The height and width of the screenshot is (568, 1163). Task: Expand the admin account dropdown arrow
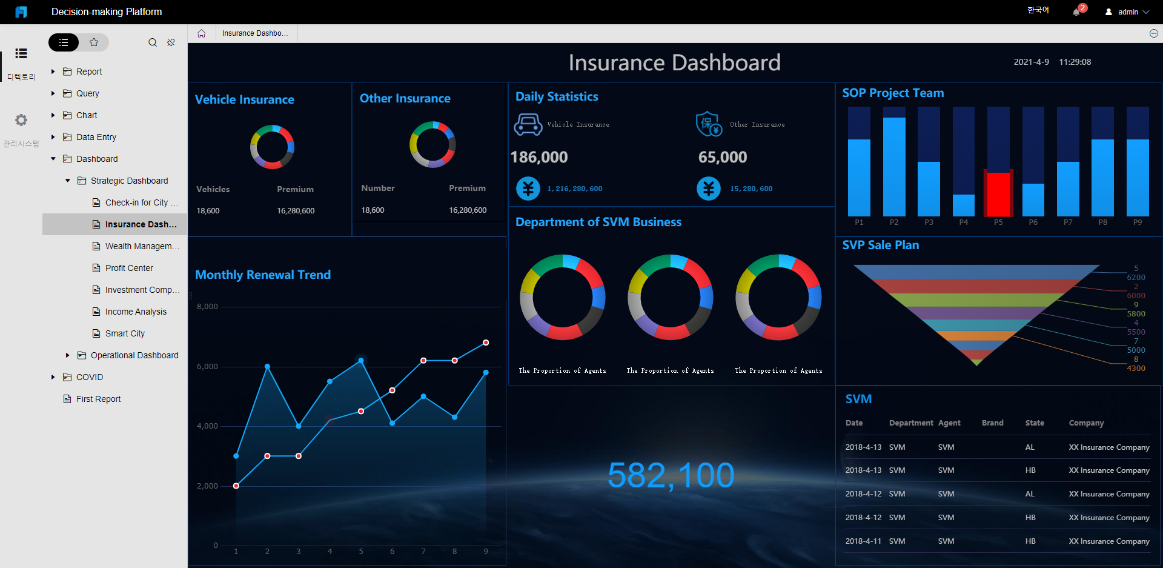tap(1146, 12)
